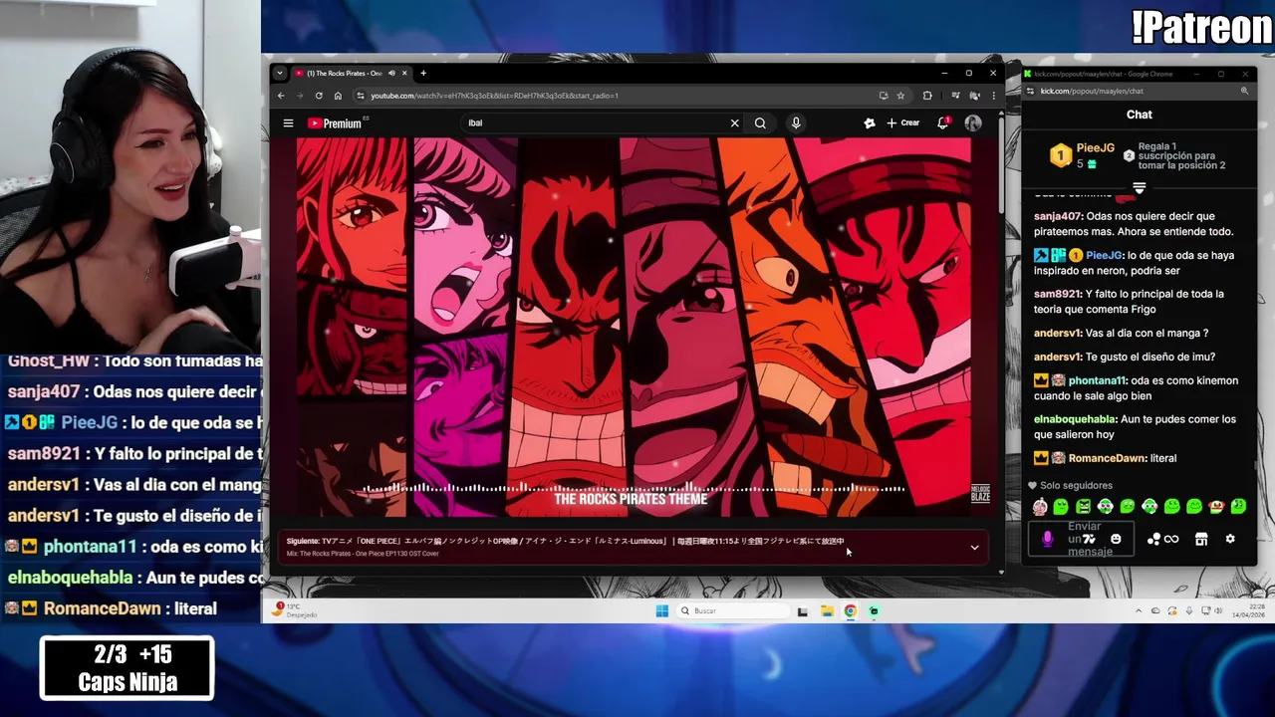Mute the tab via its speaker icon
The width and height of the screenshot is (1275, 717).
pyautogui.click(x=391, y=73)
